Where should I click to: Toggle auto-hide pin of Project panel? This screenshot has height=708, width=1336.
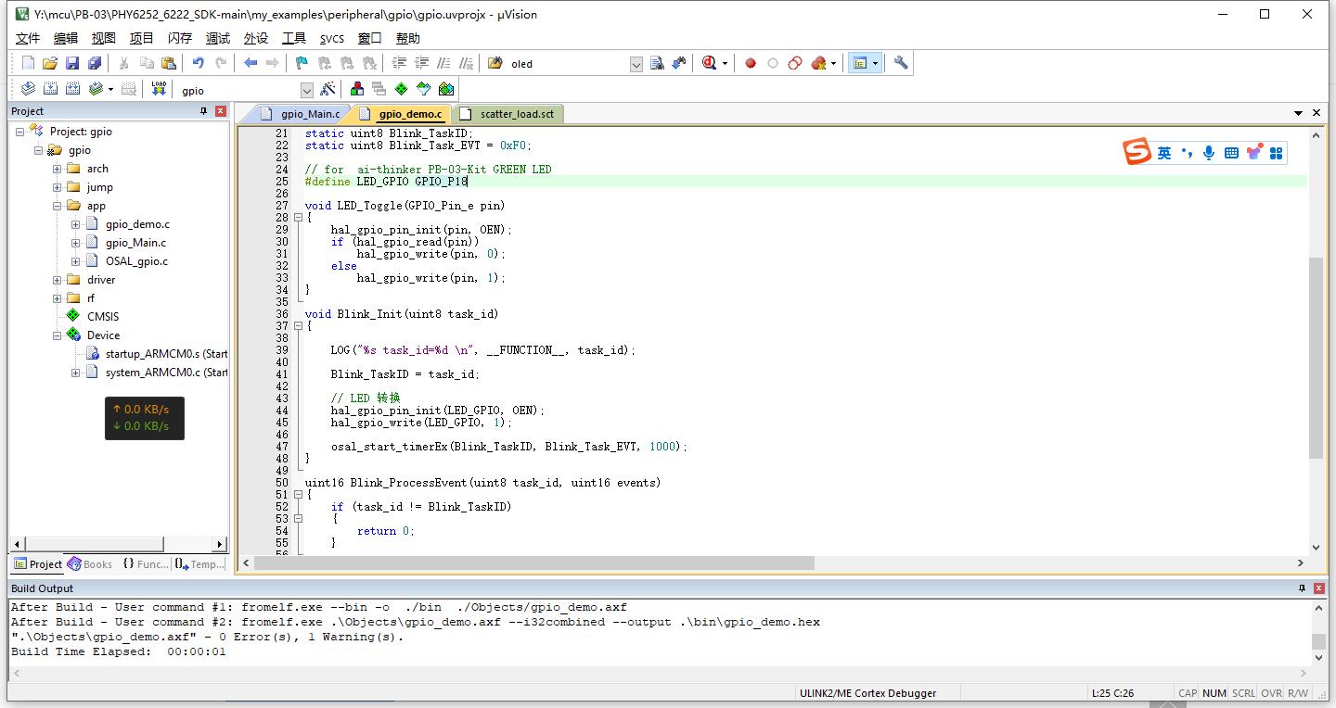point(204,111)
